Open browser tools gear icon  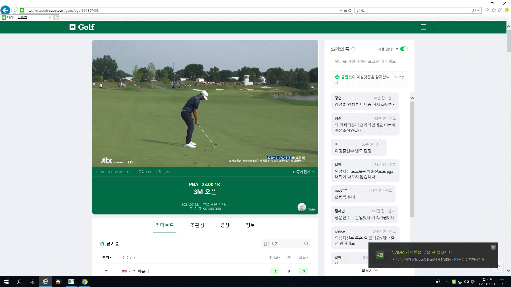point(500,10)
